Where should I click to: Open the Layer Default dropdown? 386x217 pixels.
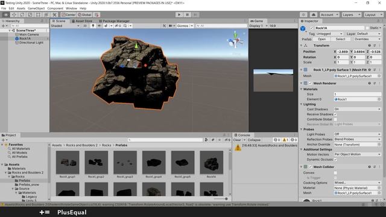[x=369, y=34]
